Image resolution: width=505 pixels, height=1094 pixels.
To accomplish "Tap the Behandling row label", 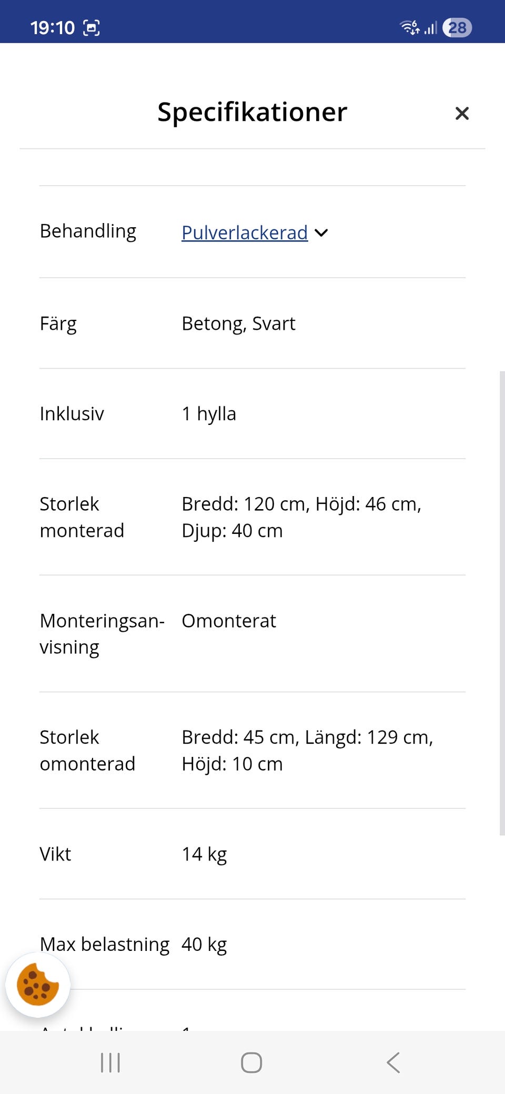I will 88,231.
